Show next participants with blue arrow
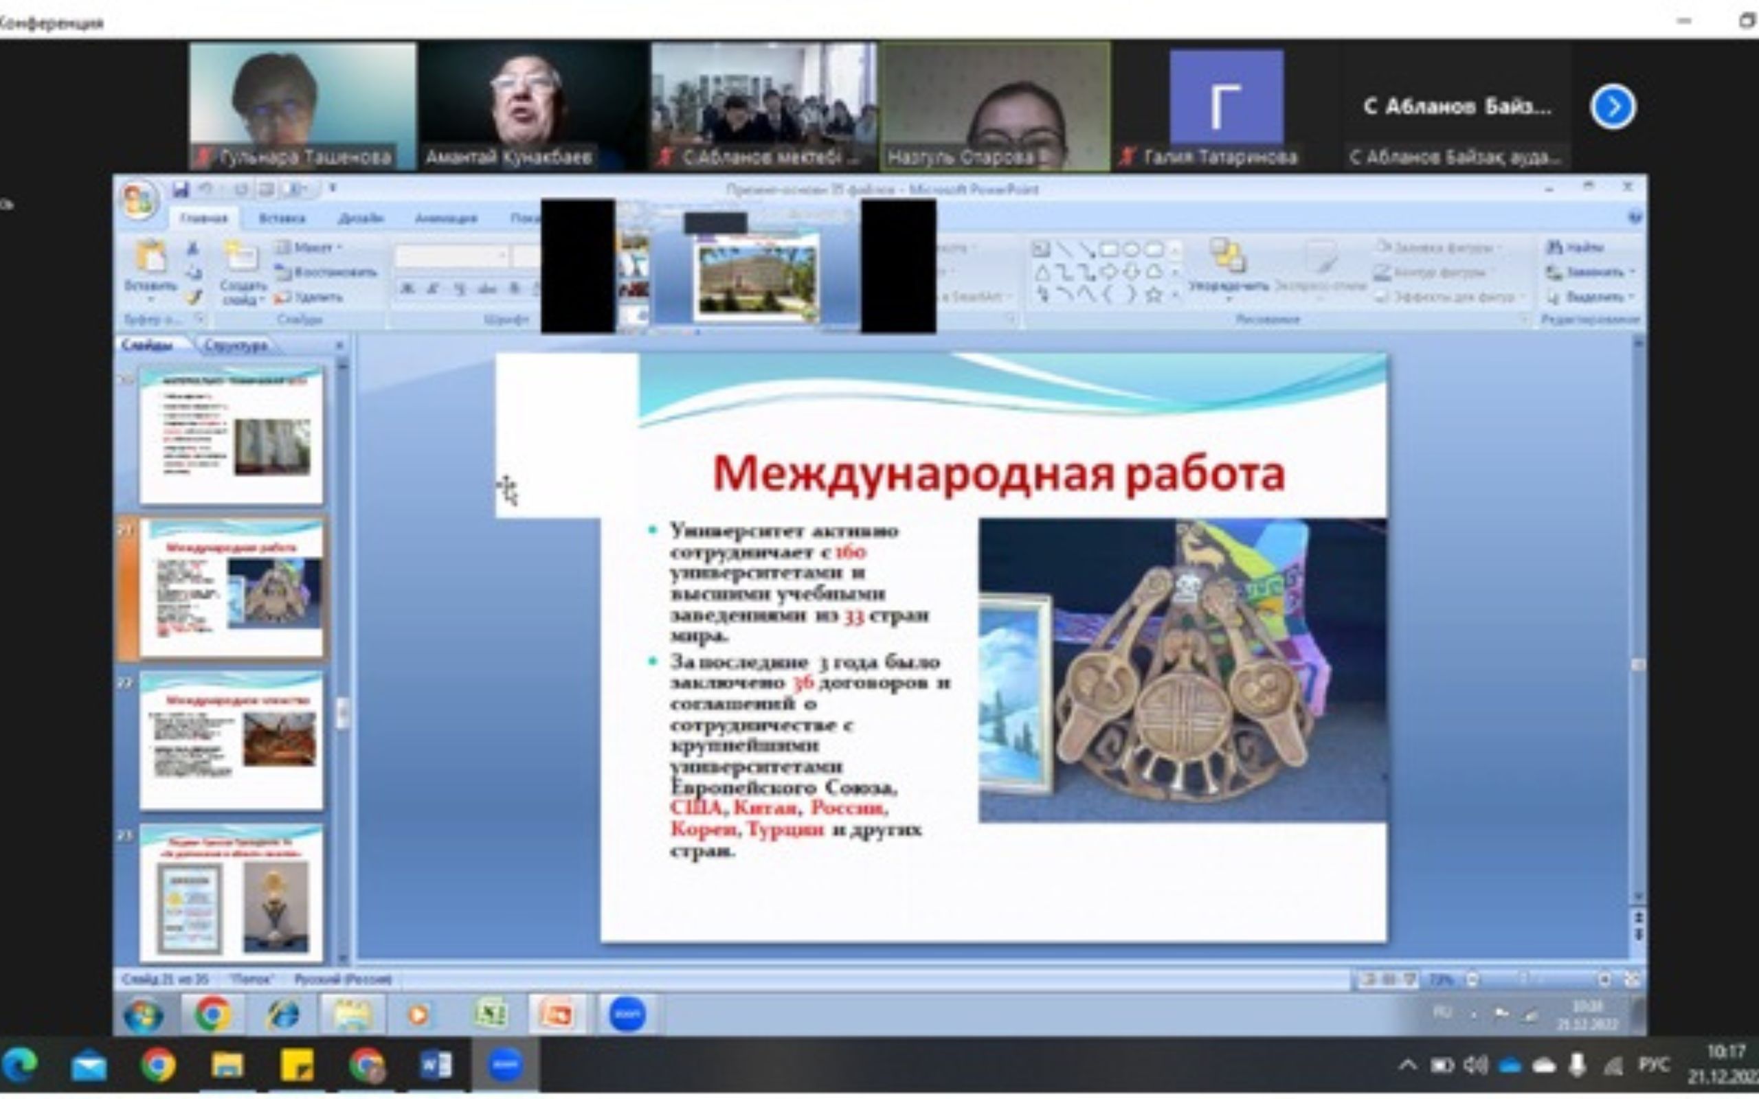The width and height of the screenshot is (1759, 1099). pos(1613,107)
